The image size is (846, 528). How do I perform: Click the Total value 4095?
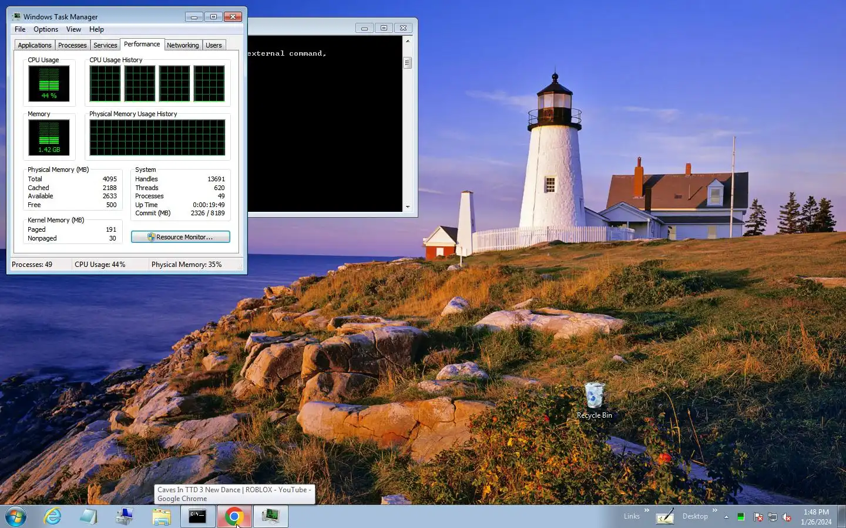click(x=110, y=179)
